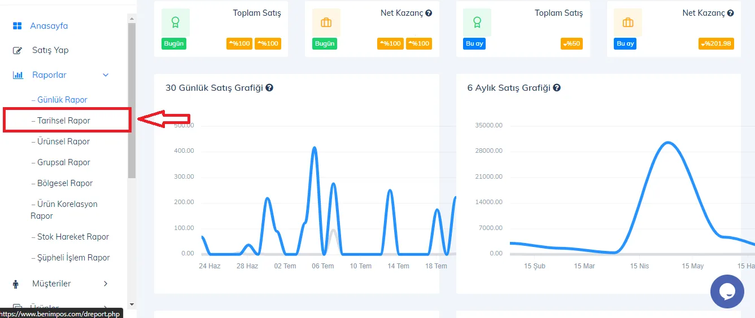Click briefcase icon in Bugün Net Kazanç card
Image resolution: width=755 pixels, height=318 pixels.
[x=326, y=23]
